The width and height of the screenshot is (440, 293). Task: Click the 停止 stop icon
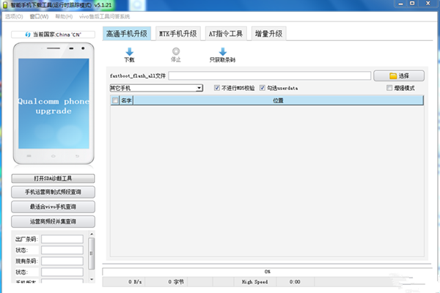(x=176, y=51)
